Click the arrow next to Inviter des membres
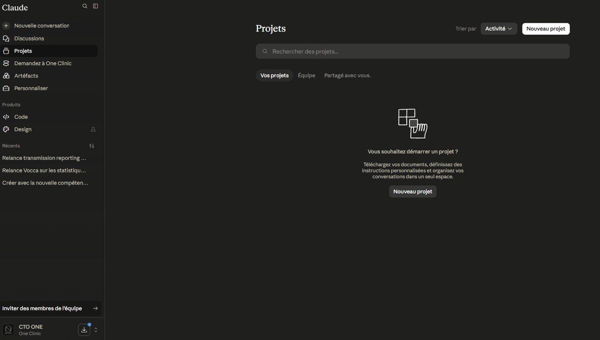 [x=95, y=308]
